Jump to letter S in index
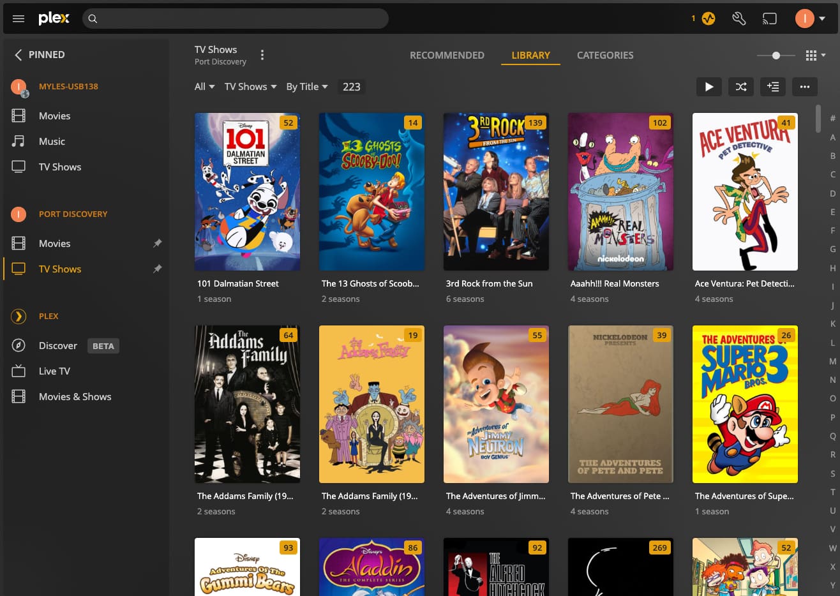Viewport: 840px width, 596px height. [x=832, y=473]
